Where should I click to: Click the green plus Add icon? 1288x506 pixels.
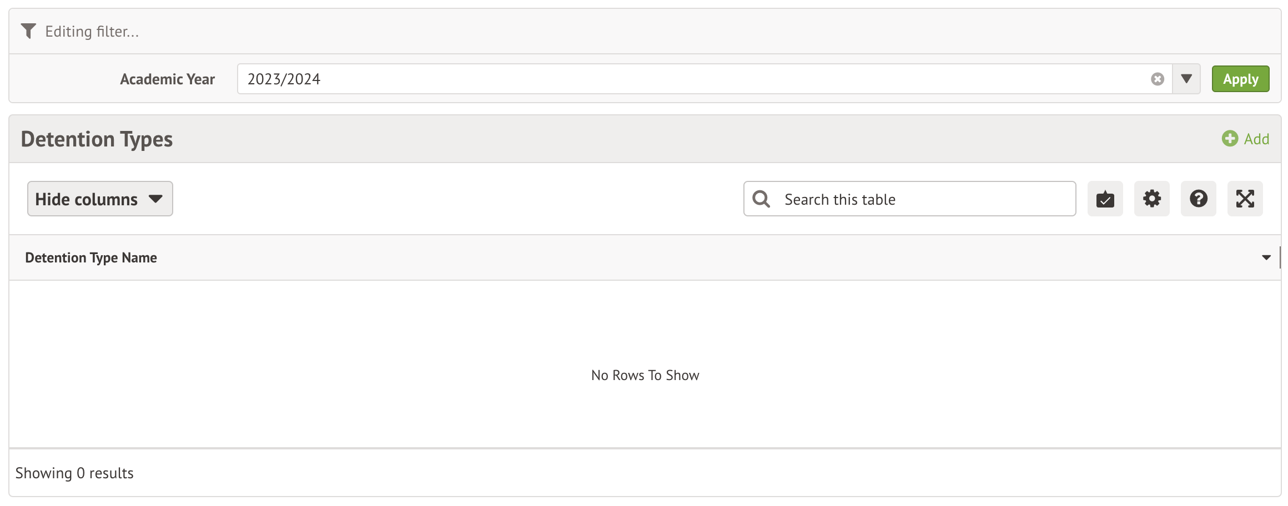pos(1230,139)
